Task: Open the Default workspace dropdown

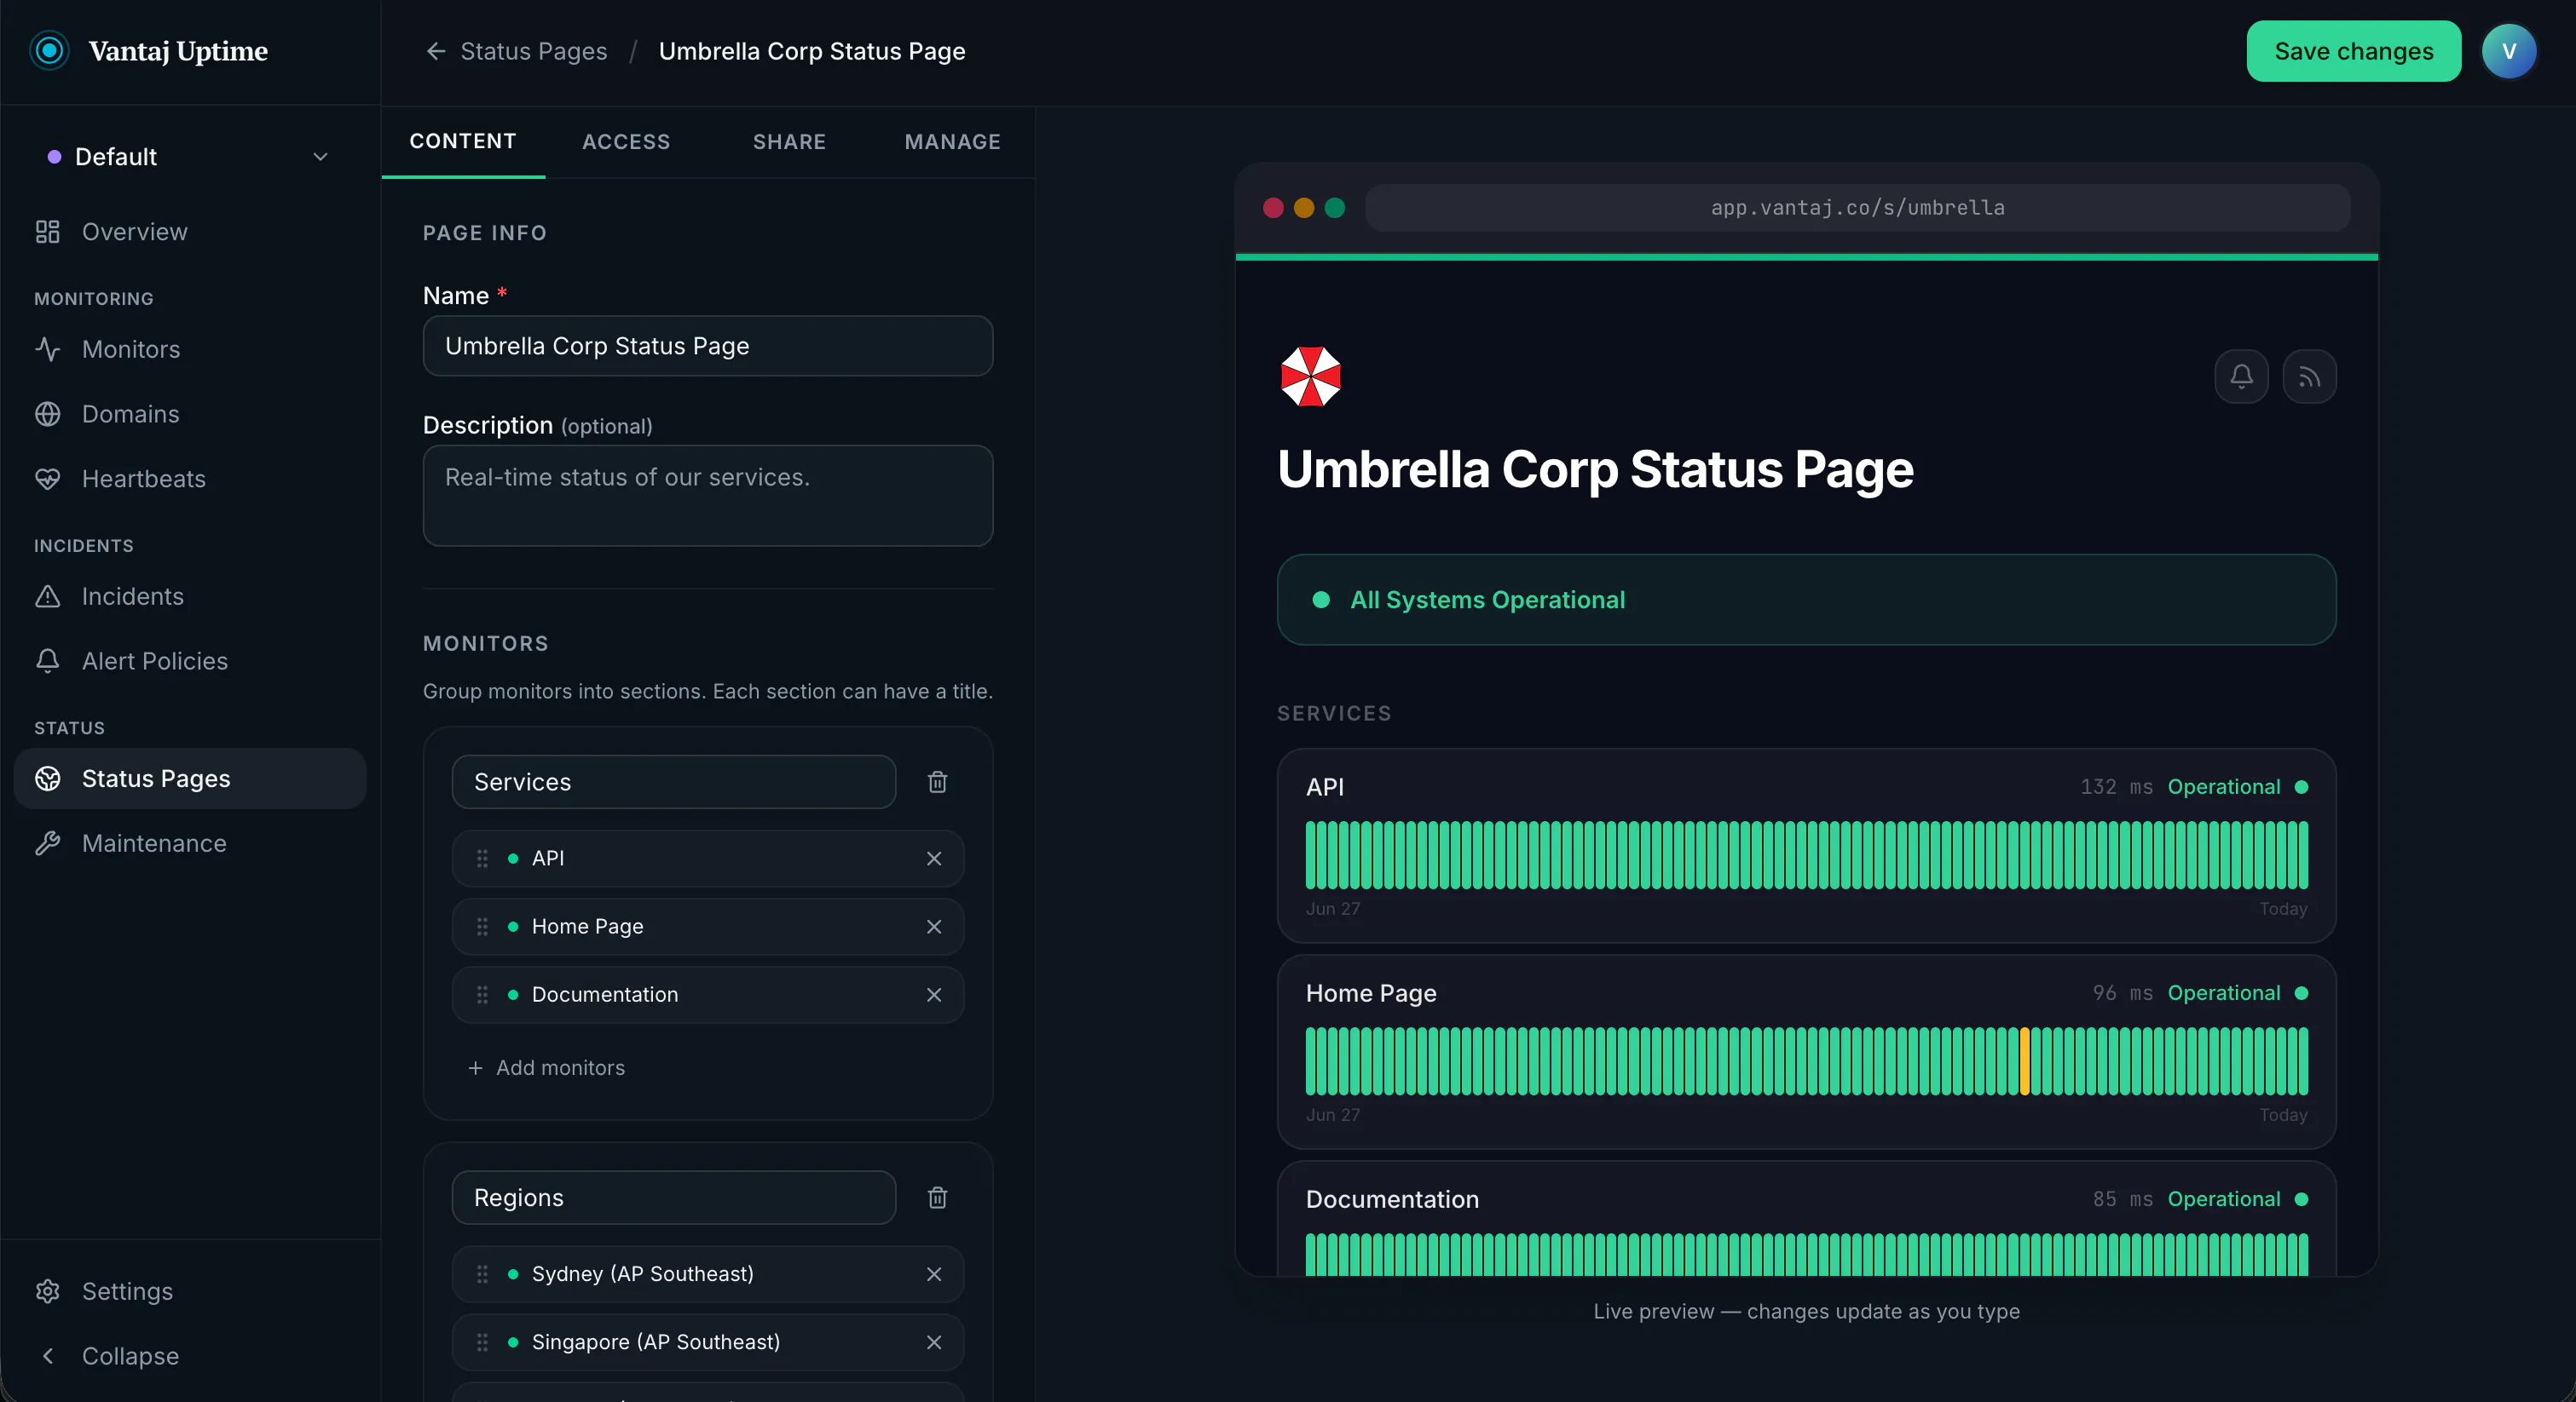Action: tap(190, 157)
